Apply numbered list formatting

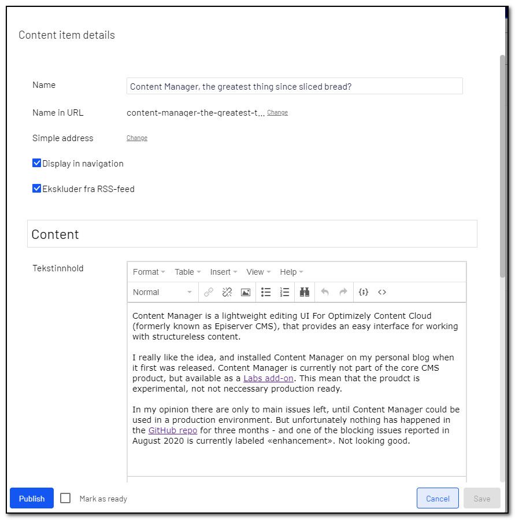tap(284, 292)
